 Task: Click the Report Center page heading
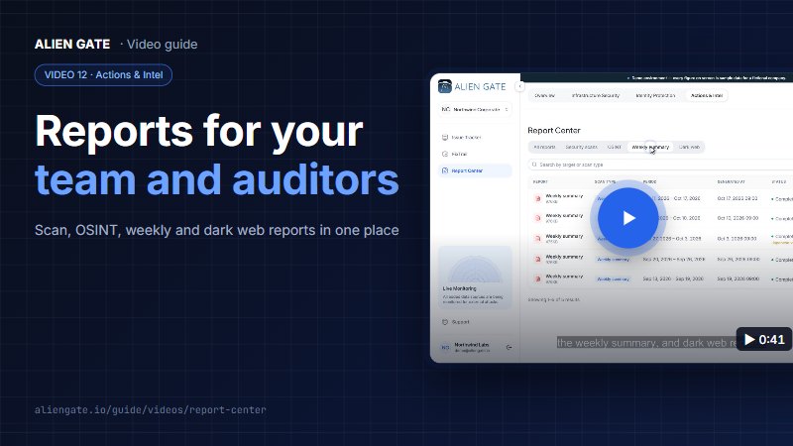(554, 131)
